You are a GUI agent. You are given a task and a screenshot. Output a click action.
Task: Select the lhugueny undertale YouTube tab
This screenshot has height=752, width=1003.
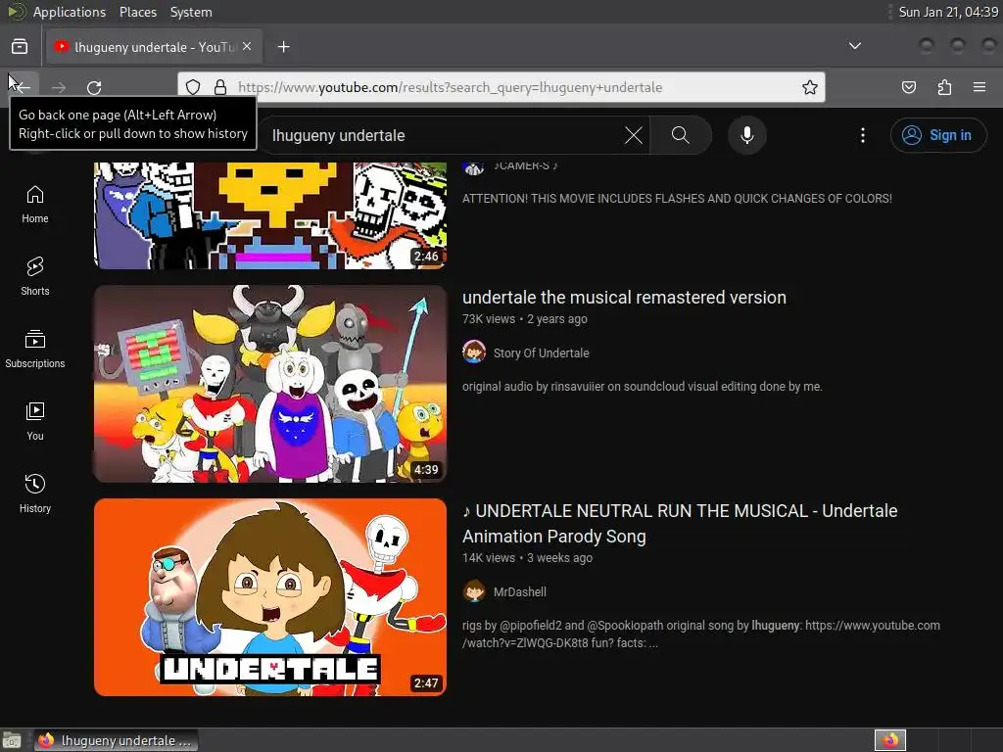(154, 47)
